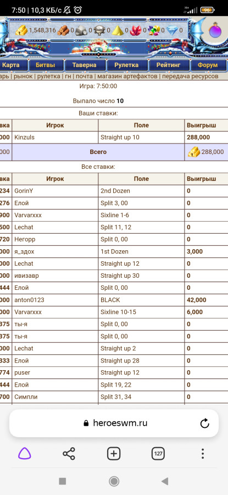Tap the heroeswm.ru address bar
The image size is (228, 495).
pos(114,423)
